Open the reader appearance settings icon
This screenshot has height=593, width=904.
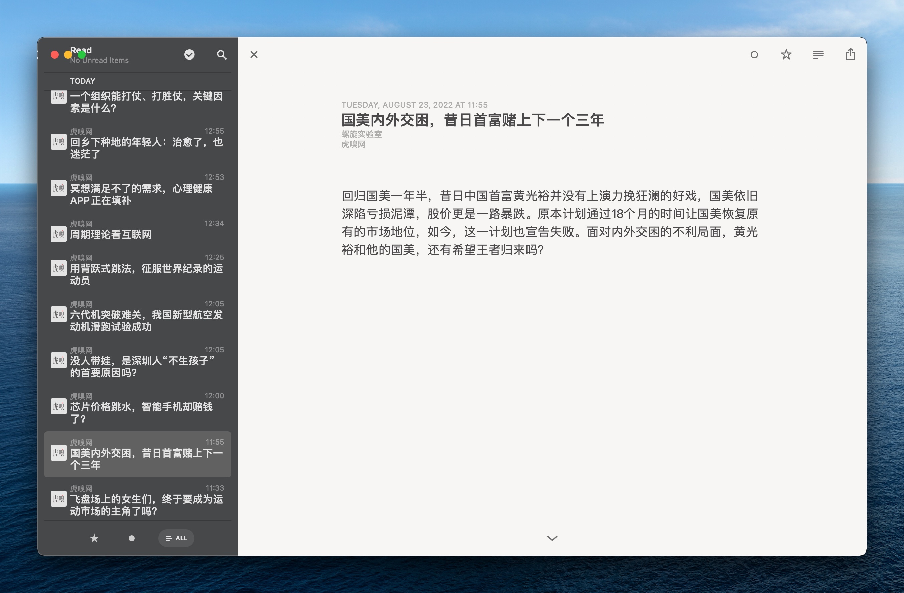(x=818, y=54)
